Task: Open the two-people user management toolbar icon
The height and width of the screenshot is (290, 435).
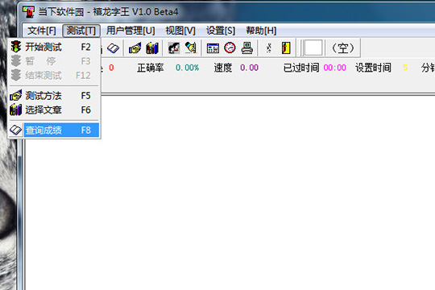Action: pos(174,48)
